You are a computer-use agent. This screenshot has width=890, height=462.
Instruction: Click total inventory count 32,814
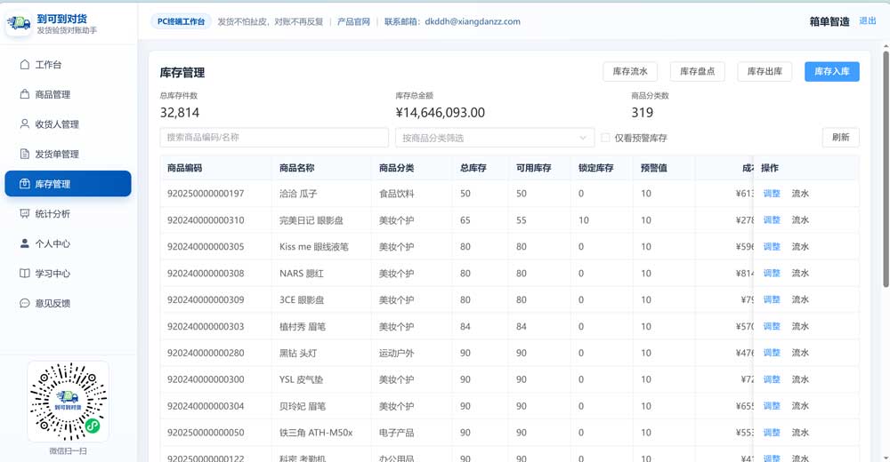pos(180,112)
